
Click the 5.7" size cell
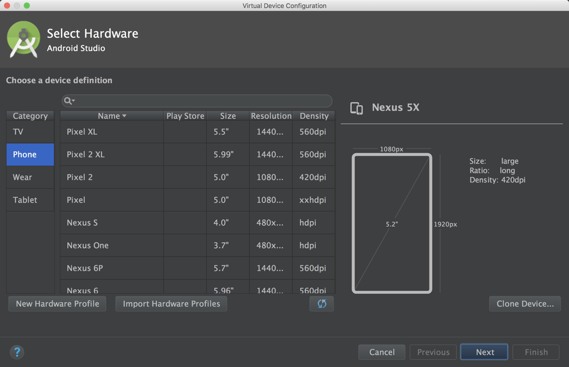click(228, 268)
